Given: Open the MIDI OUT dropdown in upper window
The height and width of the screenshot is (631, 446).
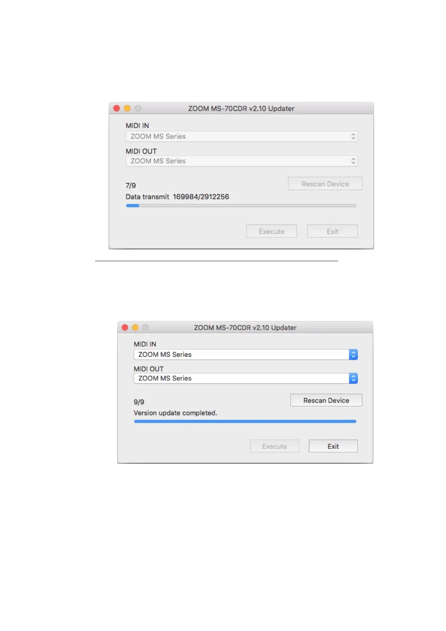Looking at the screenshot, I should click(242, 161).
